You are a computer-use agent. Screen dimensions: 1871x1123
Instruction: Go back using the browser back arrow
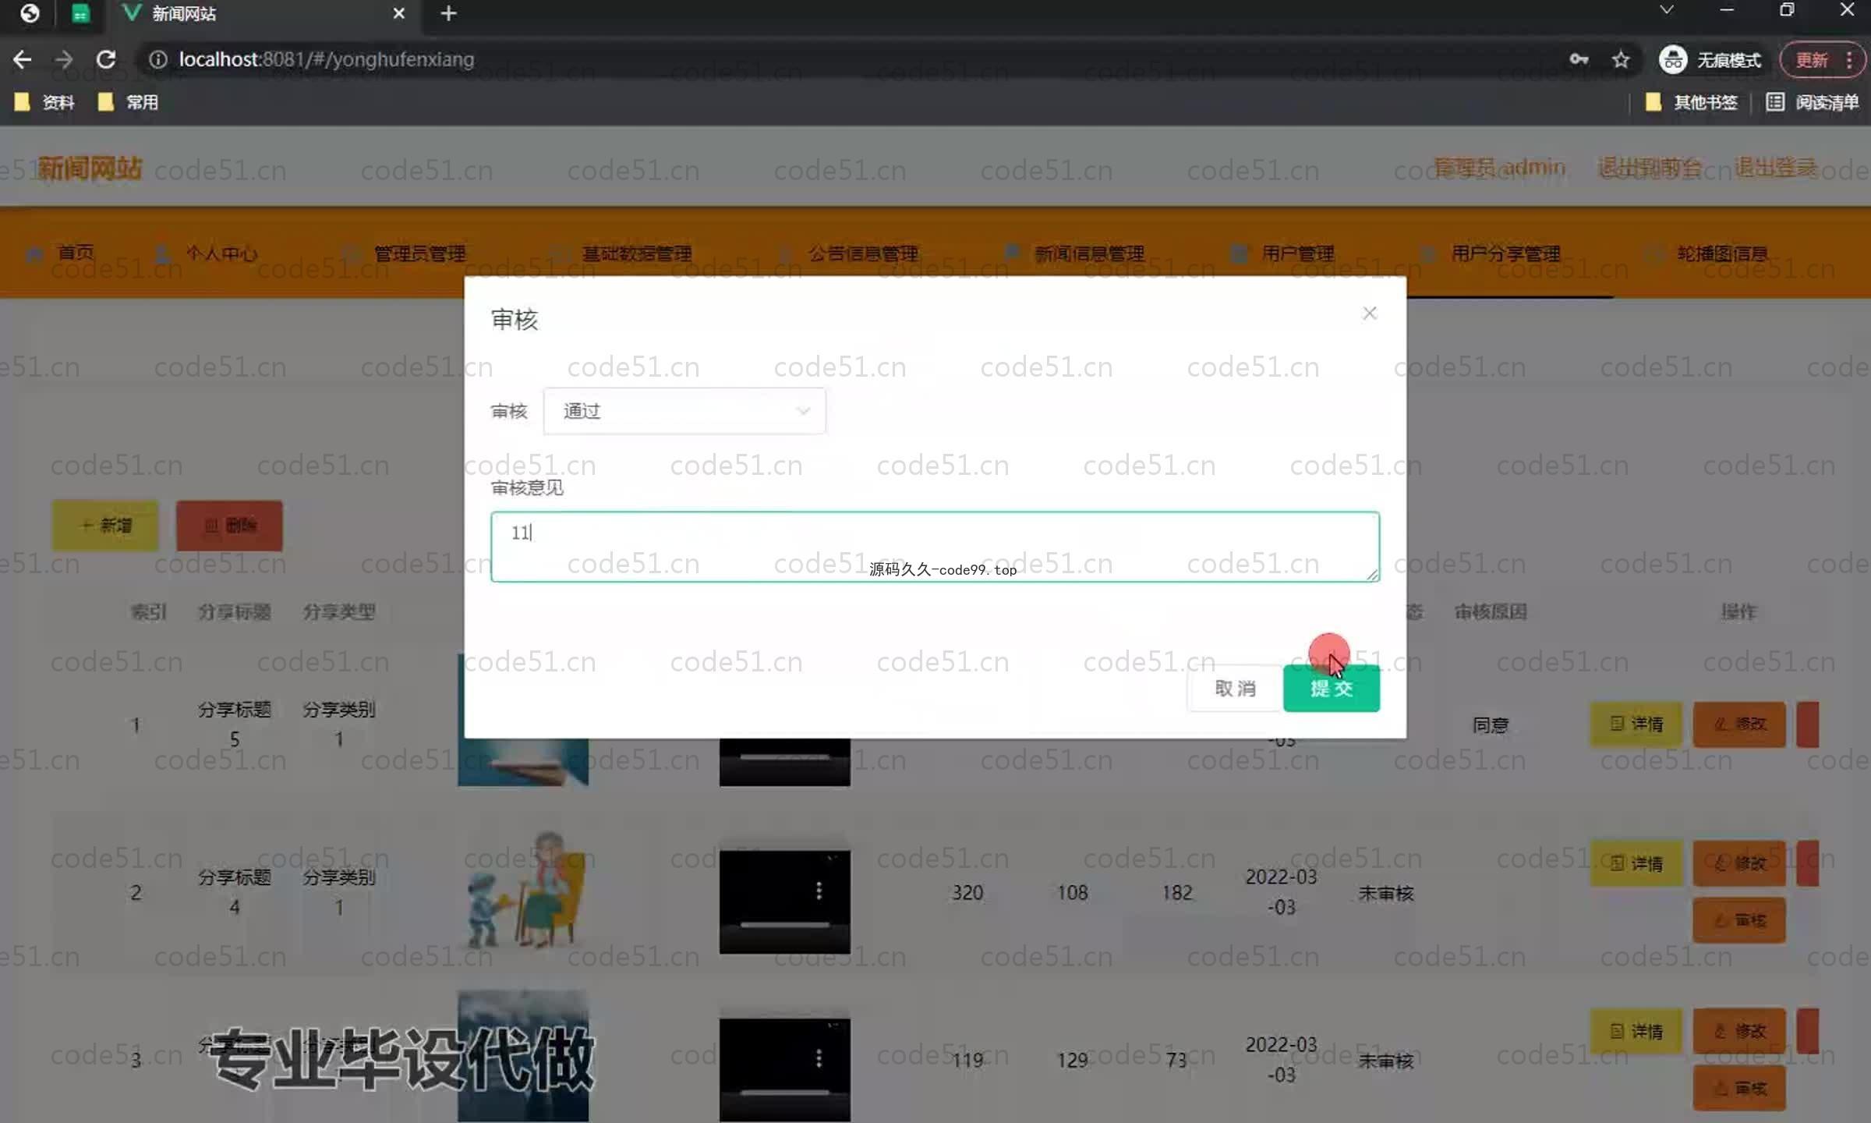coord(22,59)
